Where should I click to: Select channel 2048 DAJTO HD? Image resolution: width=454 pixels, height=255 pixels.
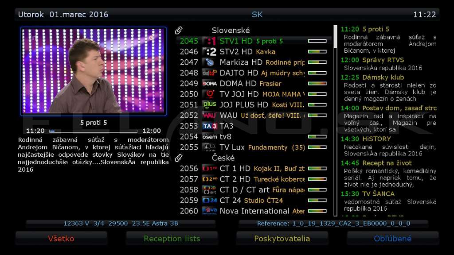(x=253, y=73)
